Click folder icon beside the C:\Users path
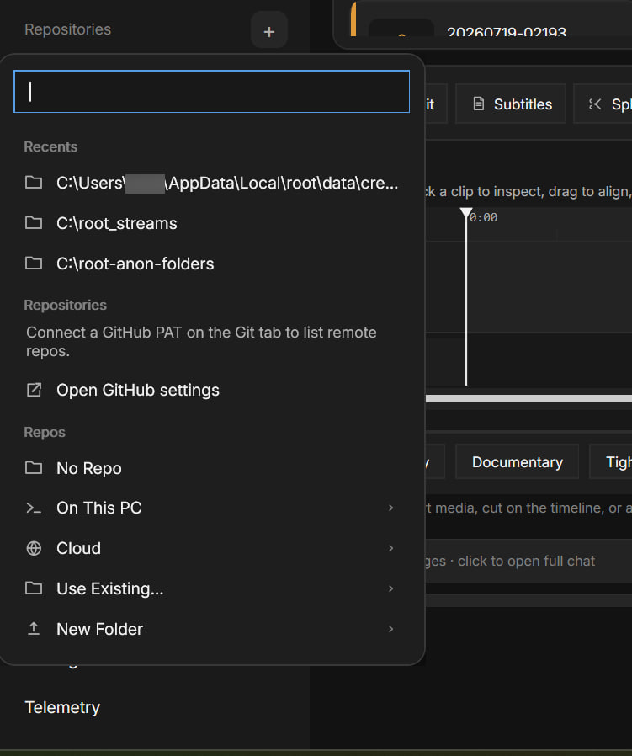Image resolution: width=632 pixels, height=756 pixels. tap(34, 182)
